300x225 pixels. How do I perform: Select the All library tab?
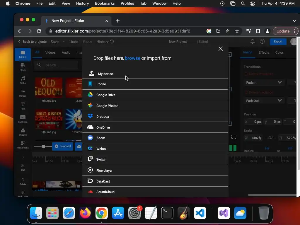(37, 52)
